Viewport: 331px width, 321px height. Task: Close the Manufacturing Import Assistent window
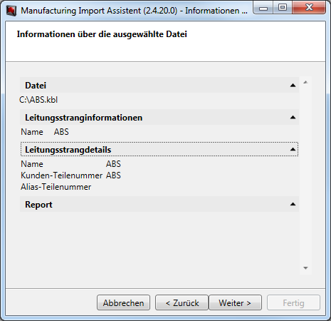click(309, 8)
